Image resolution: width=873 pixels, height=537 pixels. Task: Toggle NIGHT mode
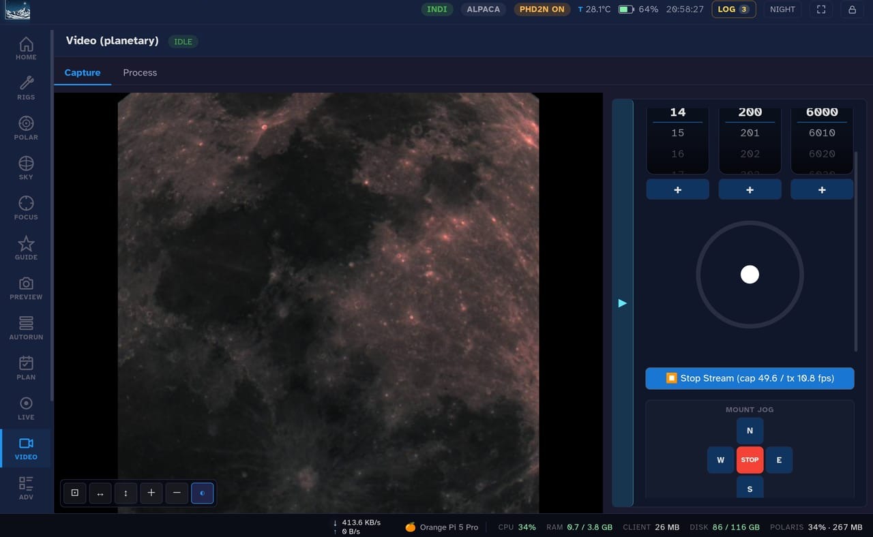(782, 10)
